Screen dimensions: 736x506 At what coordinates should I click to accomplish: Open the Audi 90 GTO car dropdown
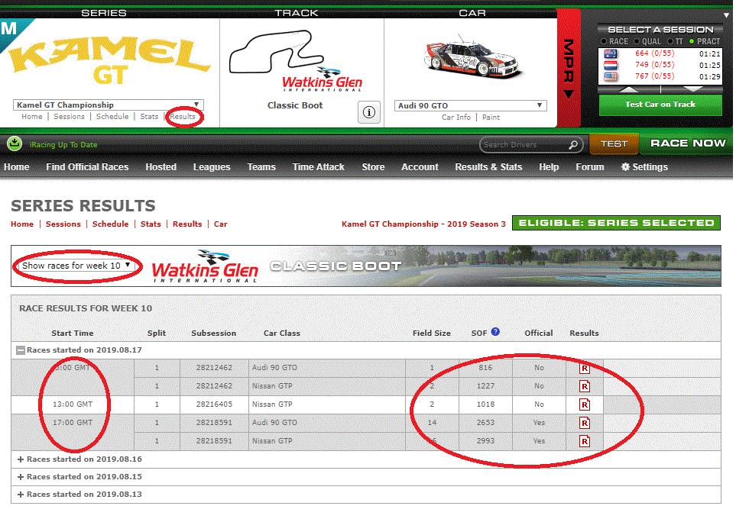[470, 105]
